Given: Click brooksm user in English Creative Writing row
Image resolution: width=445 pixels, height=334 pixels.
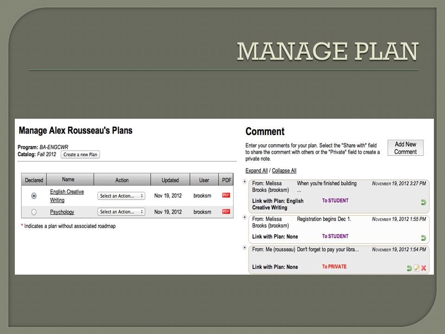Looking at the screenshot, I should [x=203, y=196].
